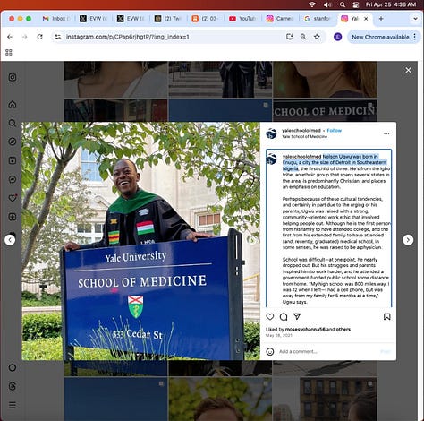424x421 pixels.
Task: Bookmark page with star icon
Action: coord(317,37)
